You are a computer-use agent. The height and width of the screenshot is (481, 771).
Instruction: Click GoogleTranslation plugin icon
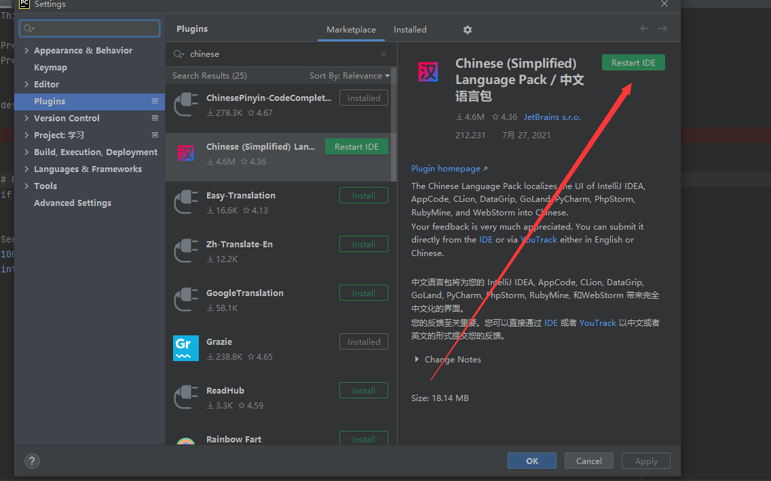[186, 299]
